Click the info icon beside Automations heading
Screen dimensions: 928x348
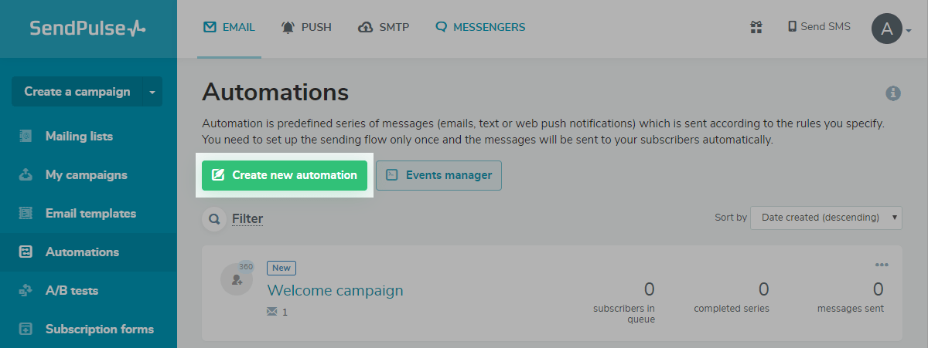pos(893,93)
